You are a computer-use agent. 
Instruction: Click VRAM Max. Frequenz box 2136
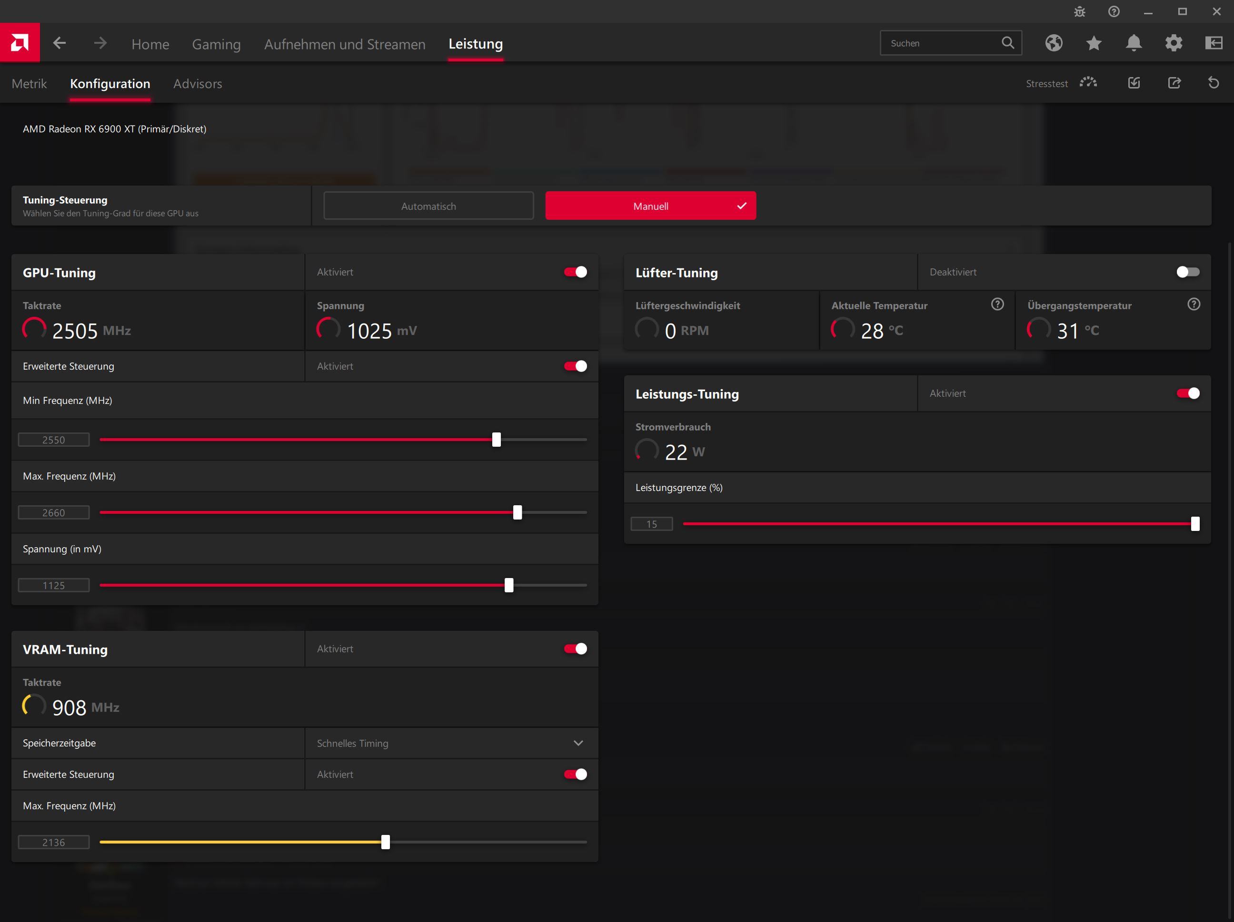[53, 842]
